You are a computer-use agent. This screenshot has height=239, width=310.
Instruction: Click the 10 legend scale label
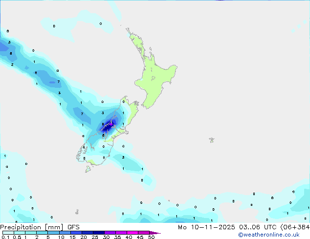point(61,237)
